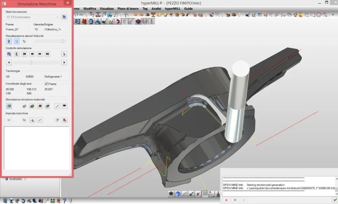Click the green checkmark button

335,200
